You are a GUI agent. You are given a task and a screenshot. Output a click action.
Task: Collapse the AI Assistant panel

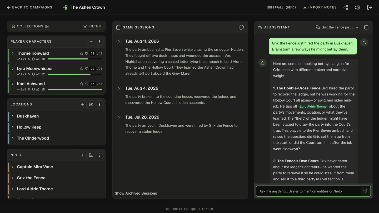click(x=366, y=27)
